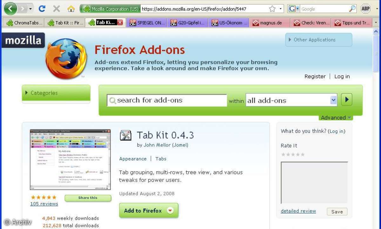This screenshot has height=229, width=381.
Task: Reload the page with the refresh icon
Action: point(42,9)
